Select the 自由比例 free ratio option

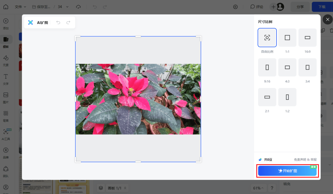[x=267, y=38]
